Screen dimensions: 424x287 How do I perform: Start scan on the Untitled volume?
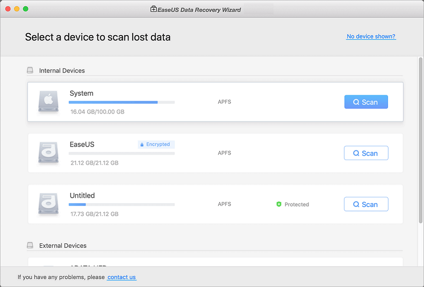tap(366, 204)
